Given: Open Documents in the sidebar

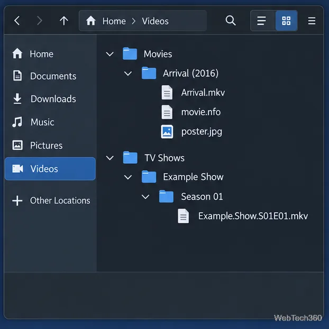Looking at the screenshot, I should (50, 76).
